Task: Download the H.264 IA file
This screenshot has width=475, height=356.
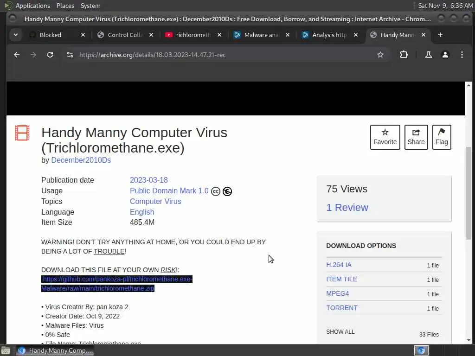Action: coord(339,265)
